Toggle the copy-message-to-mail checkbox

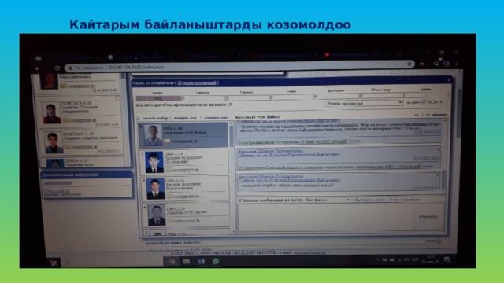pyautogui.click(x=240, y=200)
